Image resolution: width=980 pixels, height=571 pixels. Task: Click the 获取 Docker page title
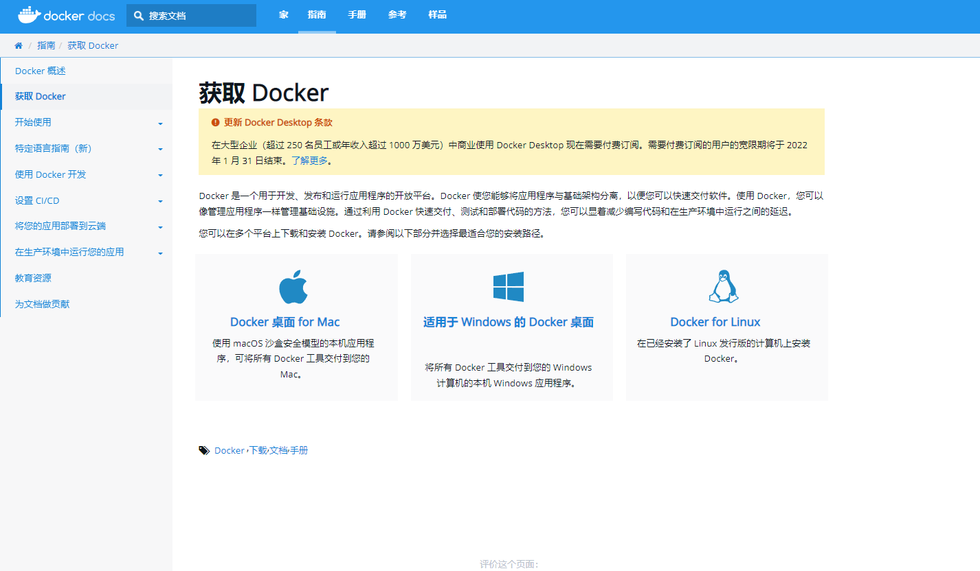(264, 93)
